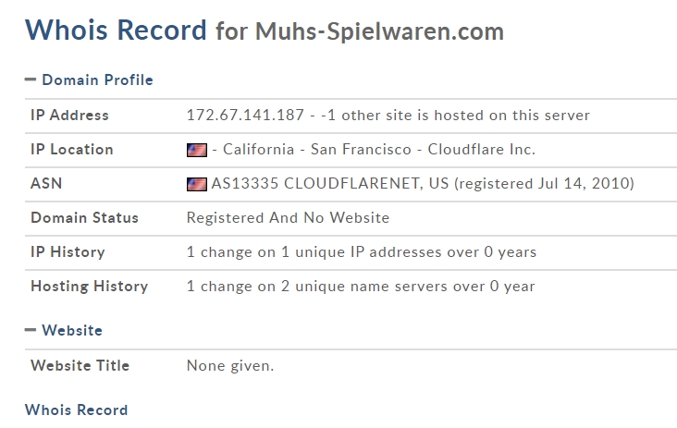677x428 pixels.
Task: Click the Domain Status value text
Action: click(288, 218)
